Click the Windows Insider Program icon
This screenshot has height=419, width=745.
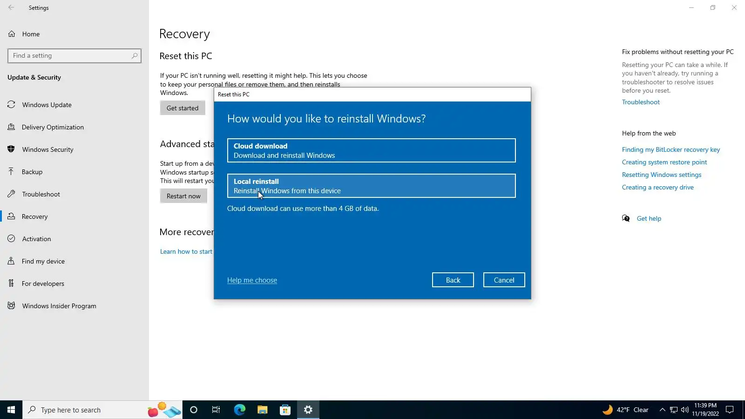pyautogui.click(x=11, y=306)
